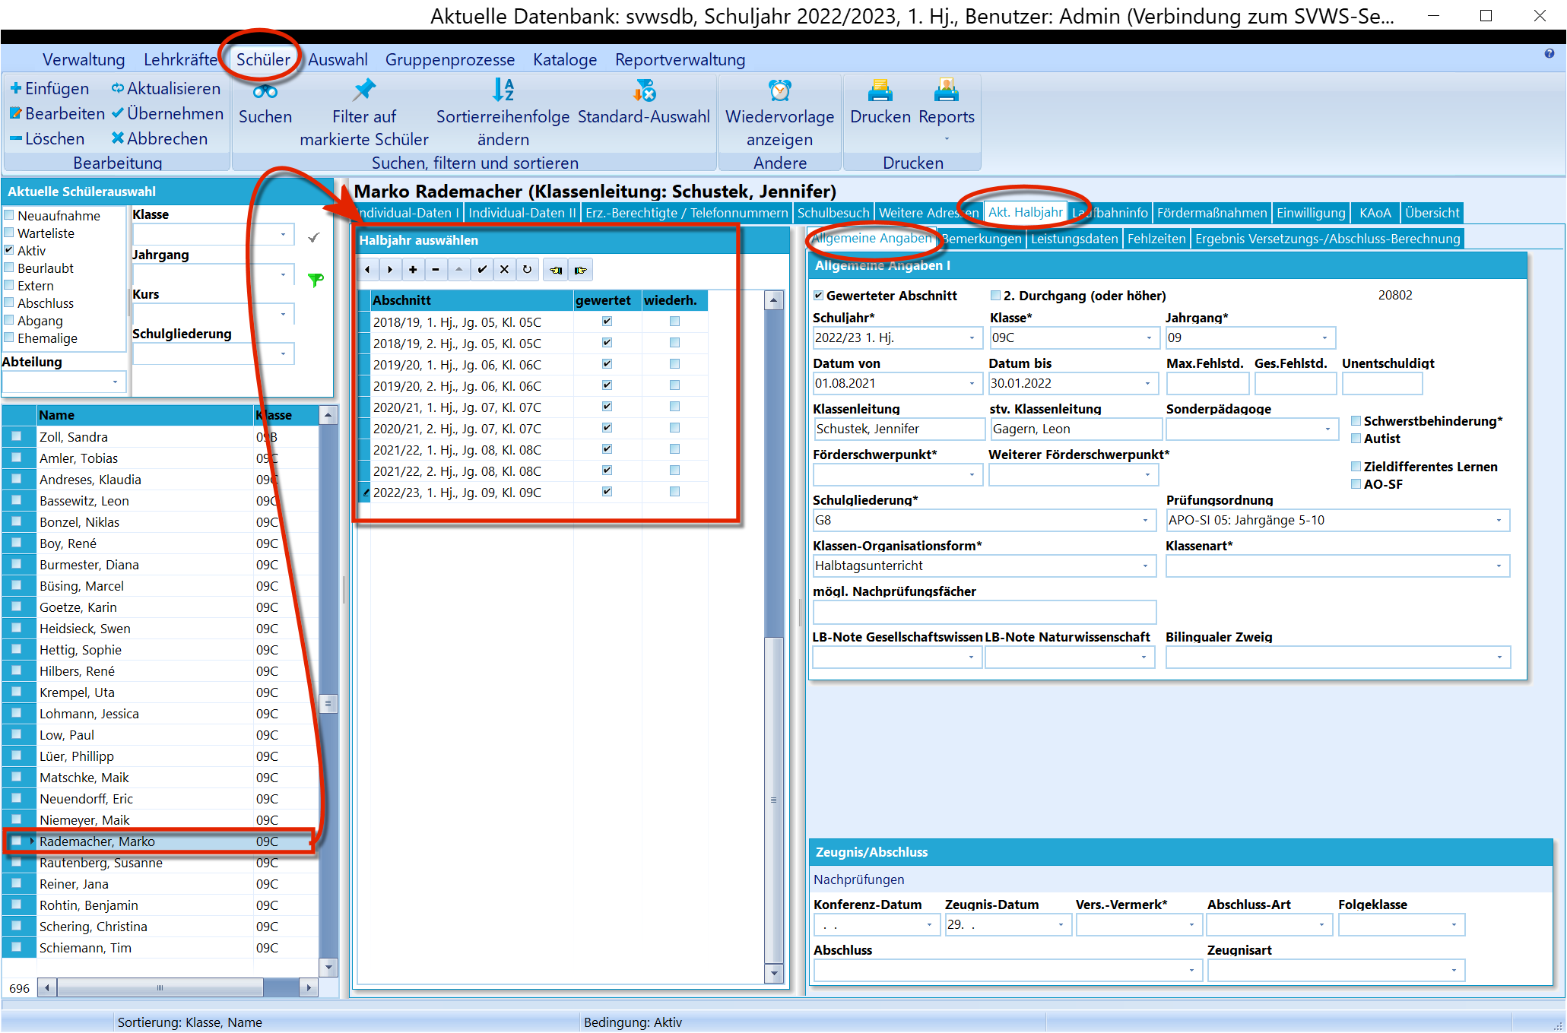Toggle wiederh. checkbox for 2022/23 row
This screenshot has width=1567, height=1033.
click(674, 492)
